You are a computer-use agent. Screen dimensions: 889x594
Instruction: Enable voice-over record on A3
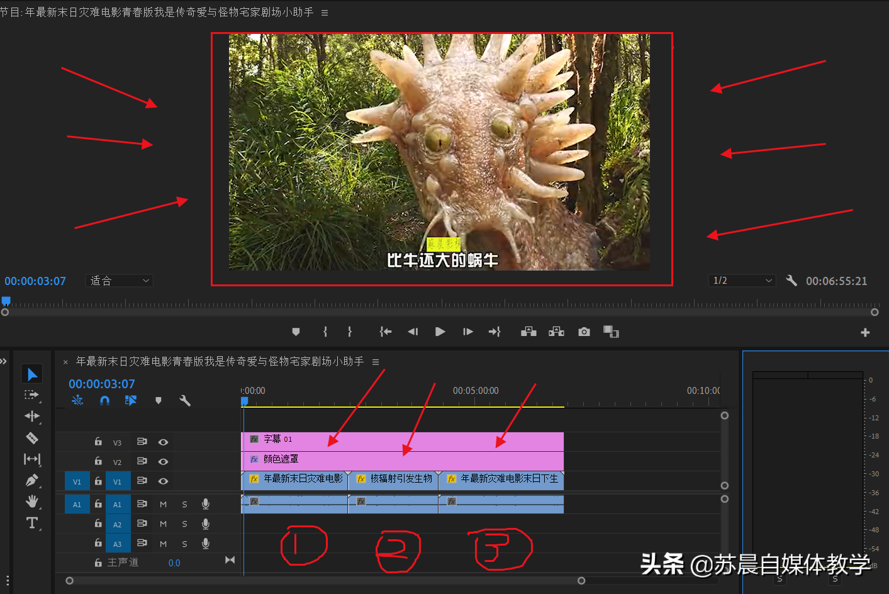click(205, 544)
